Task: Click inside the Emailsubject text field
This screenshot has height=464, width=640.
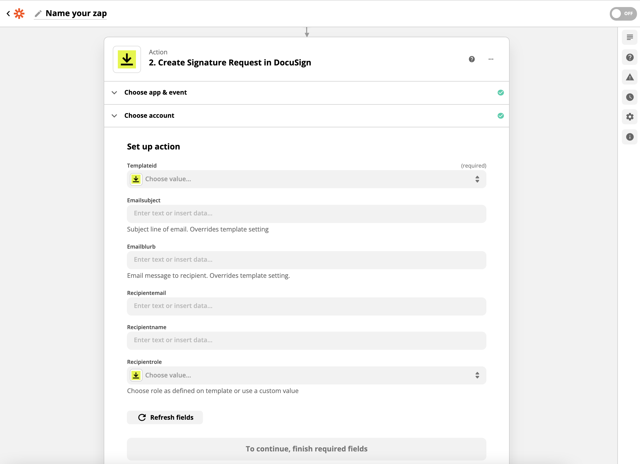Action: 306,214
